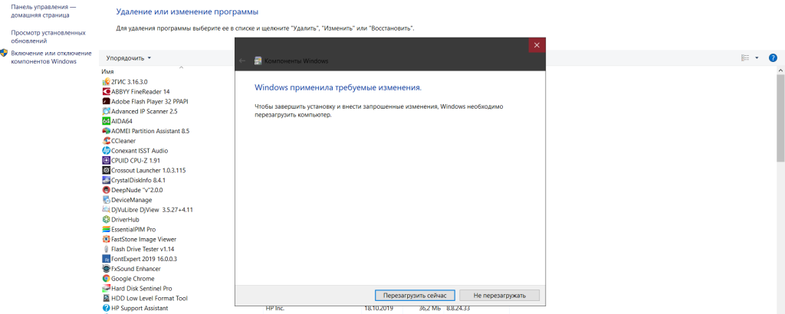Select the DriverHub row text
The image size is (785, 314).
(x=125, y=220)
